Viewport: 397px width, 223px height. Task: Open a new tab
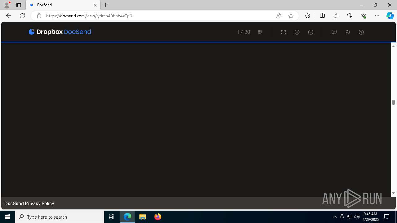[x=106, y=5]
